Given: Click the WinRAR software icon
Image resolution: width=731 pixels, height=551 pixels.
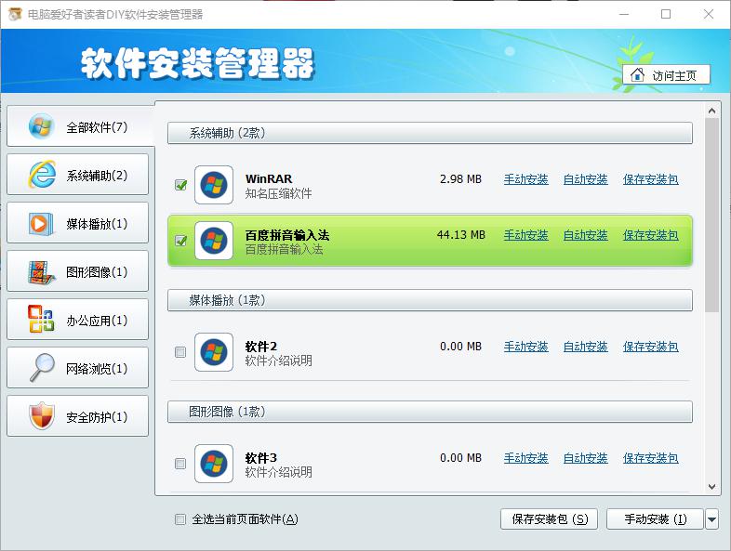Looking at the screenshot, I should pyautogui.click(x=214, y=185).
